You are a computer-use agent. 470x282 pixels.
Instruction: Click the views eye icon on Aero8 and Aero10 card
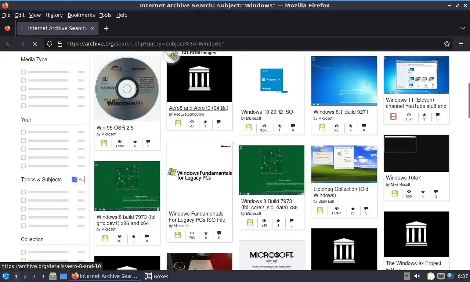pos(192,122)
